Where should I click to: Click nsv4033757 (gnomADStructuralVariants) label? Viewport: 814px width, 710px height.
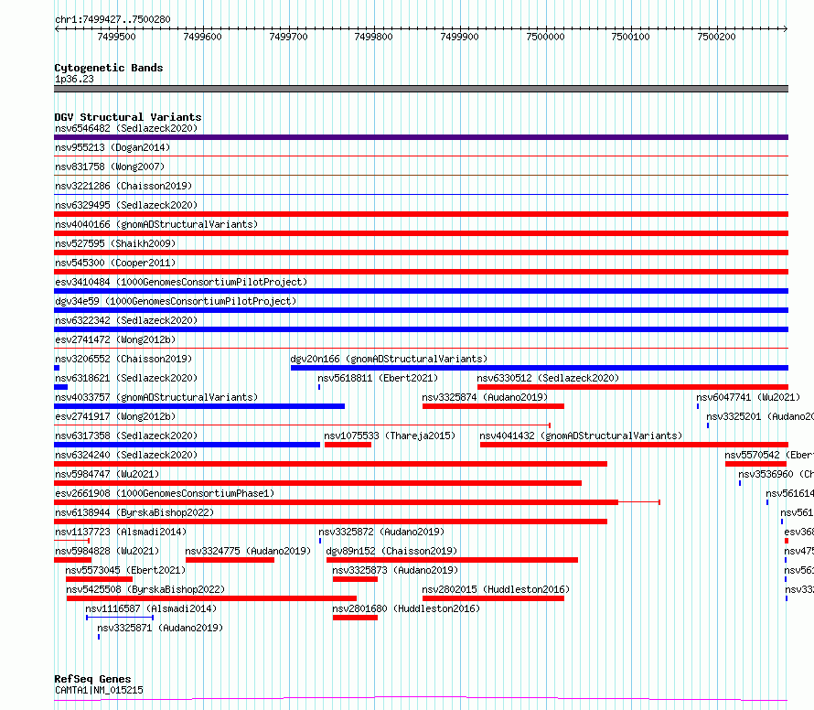tap(156, 397)
